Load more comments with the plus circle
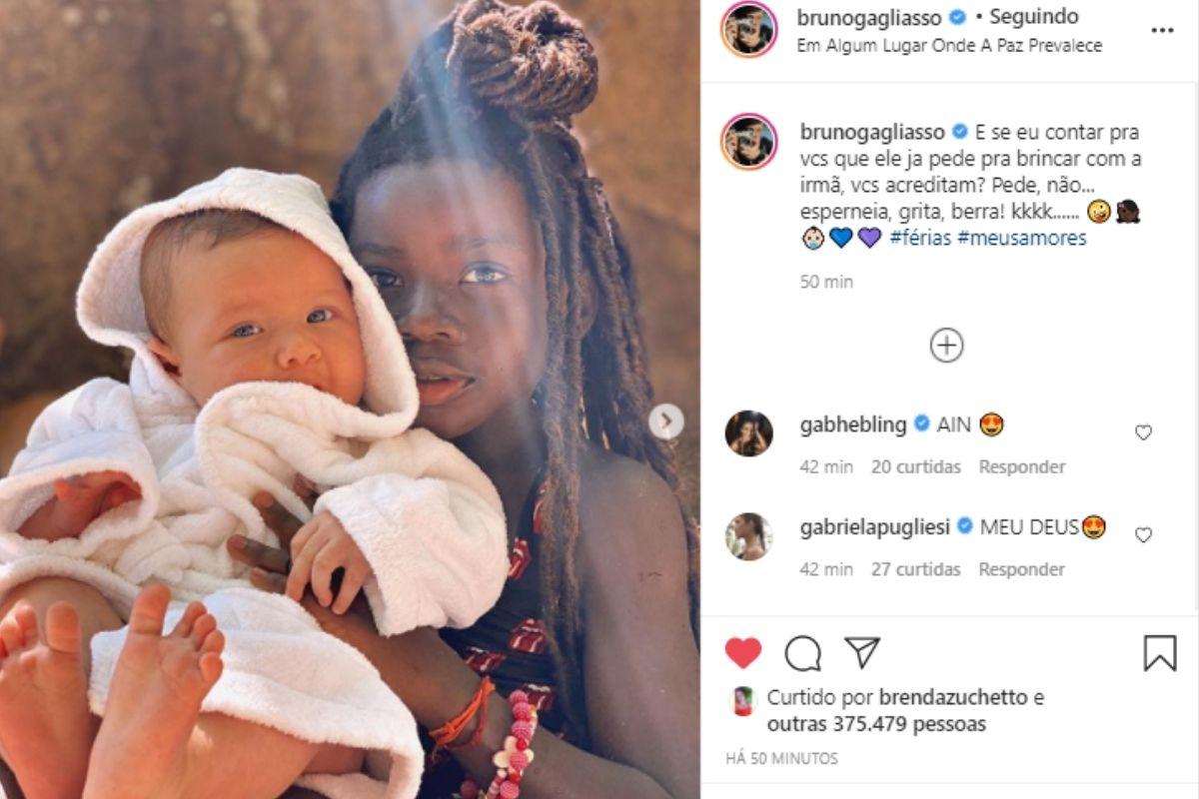1199x799 pixels. [946, 346]
